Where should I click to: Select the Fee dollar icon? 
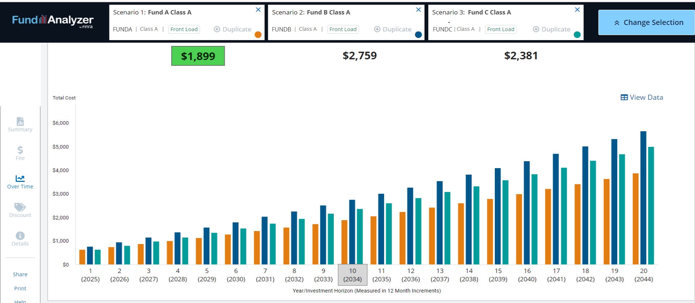[20, 150]
